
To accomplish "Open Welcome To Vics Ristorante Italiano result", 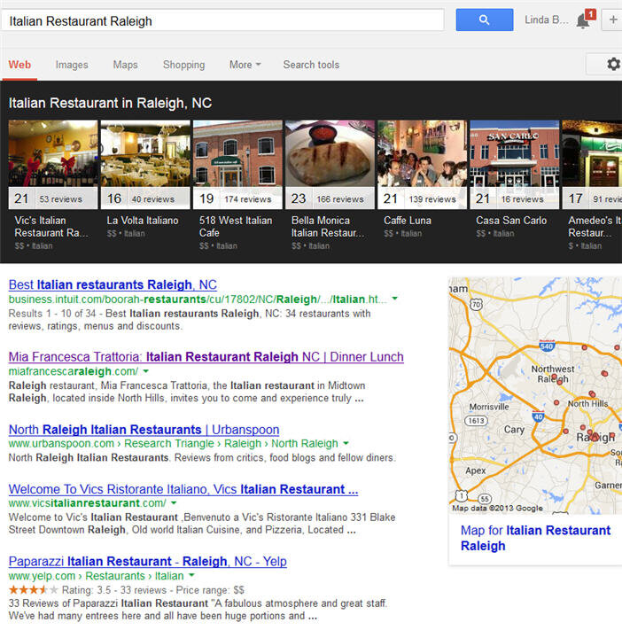I will tap(183, 489).
